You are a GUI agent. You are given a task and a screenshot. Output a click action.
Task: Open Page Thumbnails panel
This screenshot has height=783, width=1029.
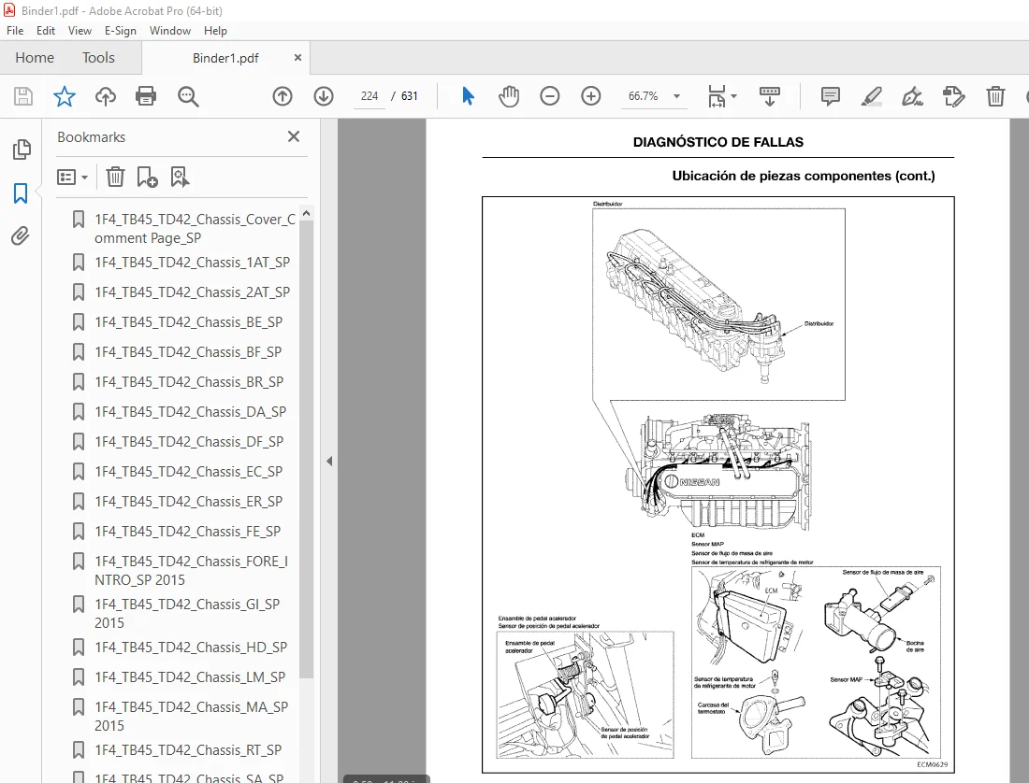pyautogui.click(x=21, y=149)
